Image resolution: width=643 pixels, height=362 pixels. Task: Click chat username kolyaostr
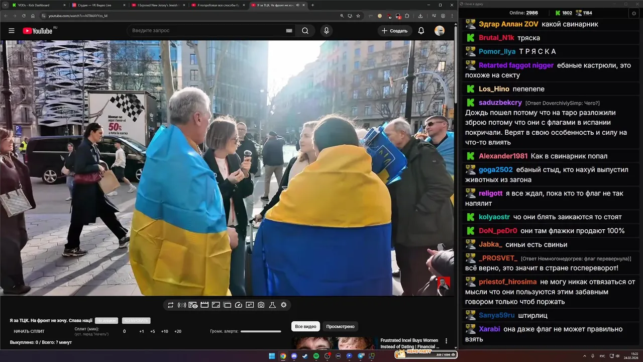[494, 217]
